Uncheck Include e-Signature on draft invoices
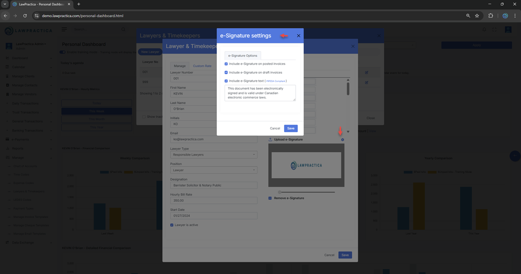Viewport: 521px width, 274px height. coord(226,72)
